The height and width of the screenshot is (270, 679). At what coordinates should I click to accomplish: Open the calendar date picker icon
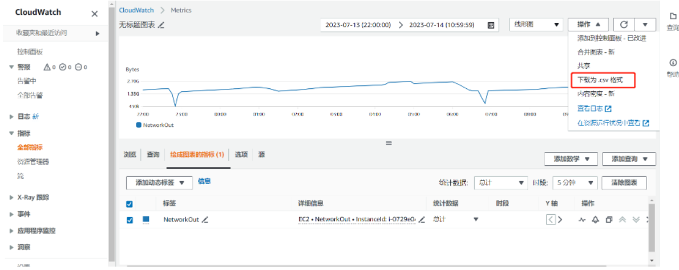point(491,25)
